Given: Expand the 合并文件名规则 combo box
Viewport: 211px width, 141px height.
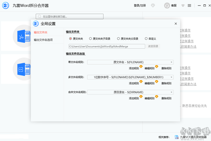Looking at the screenshot, I should [171, 92].
